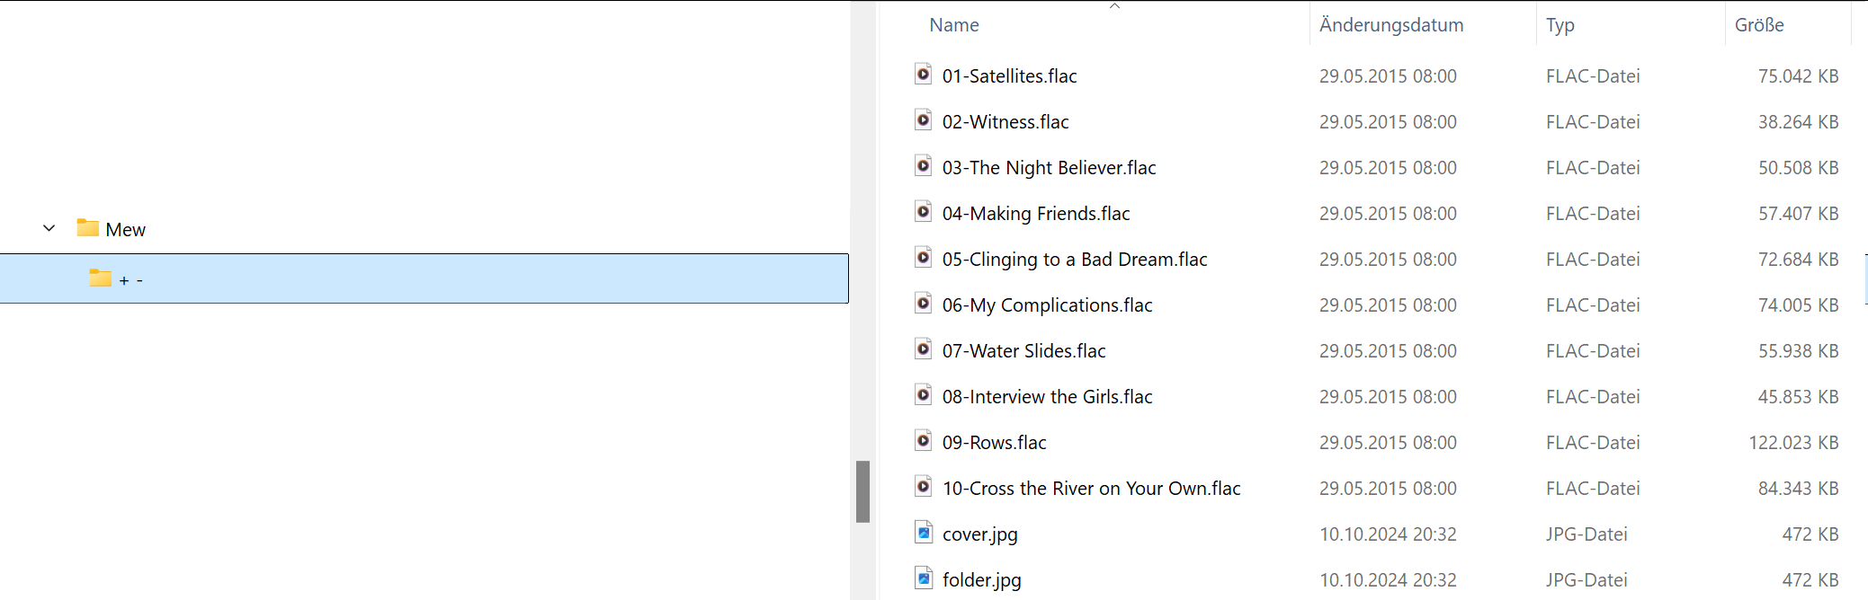Click the 75.042 KB size of 01-Satellites
The width and height of the screenshot is (1868, 600).
1798,76
